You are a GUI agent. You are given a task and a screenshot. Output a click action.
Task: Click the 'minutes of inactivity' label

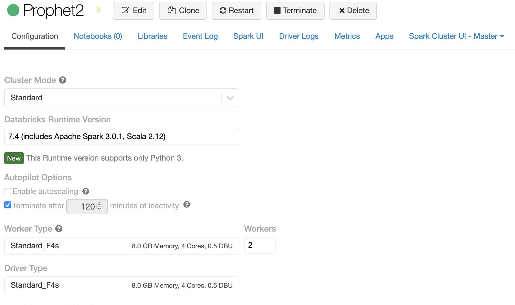pos(144,206)
